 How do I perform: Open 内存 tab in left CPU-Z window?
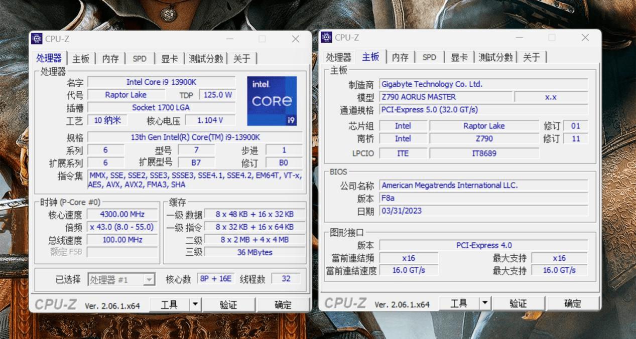(110, 59)
